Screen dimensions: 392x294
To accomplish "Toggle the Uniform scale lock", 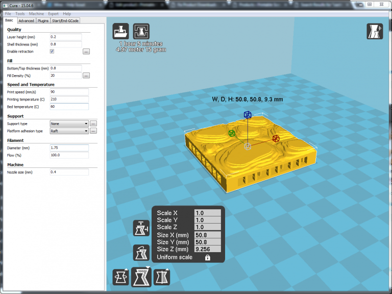I will [208, 258].
